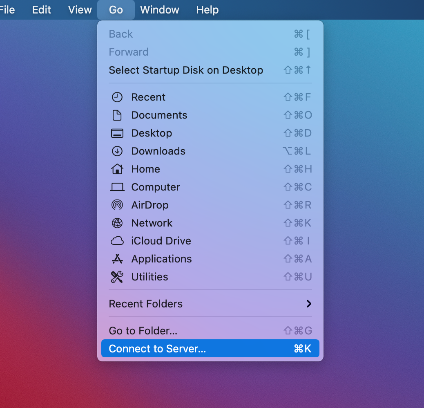Click the Network globe icon
This screenshot has height=408, width=424.
[117, 223]
